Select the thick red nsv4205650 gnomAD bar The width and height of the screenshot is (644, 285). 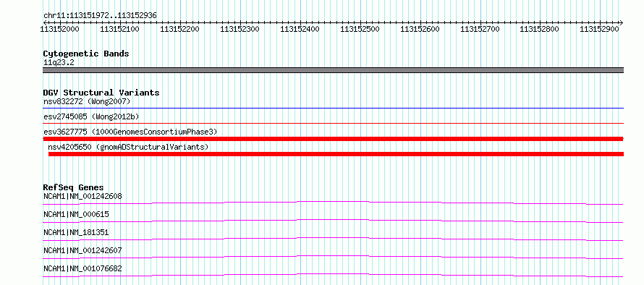(336, 154)
